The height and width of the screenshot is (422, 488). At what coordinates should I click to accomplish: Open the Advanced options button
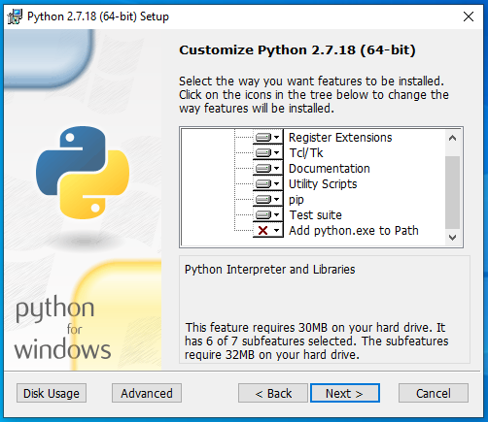pos(147,393)
